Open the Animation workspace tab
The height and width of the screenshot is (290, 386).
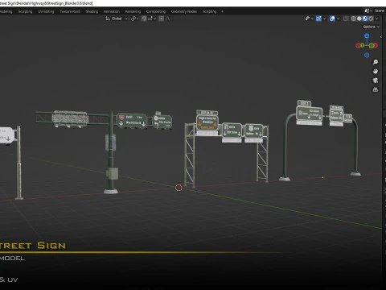[x=112, y=11]
